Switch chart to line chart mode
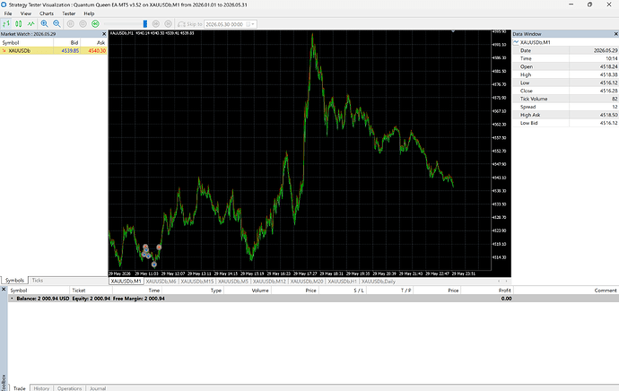The width and height of the screenshot is (619, 391). 31,24
